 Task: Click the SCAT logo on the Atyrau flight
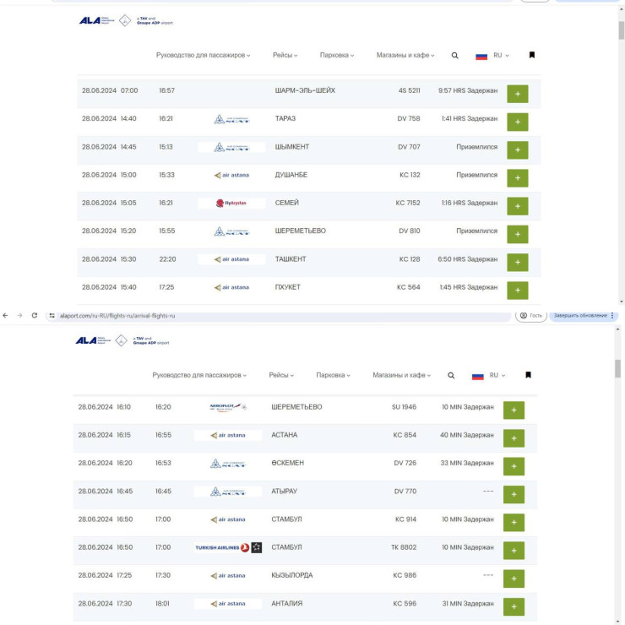coord(228,491)
